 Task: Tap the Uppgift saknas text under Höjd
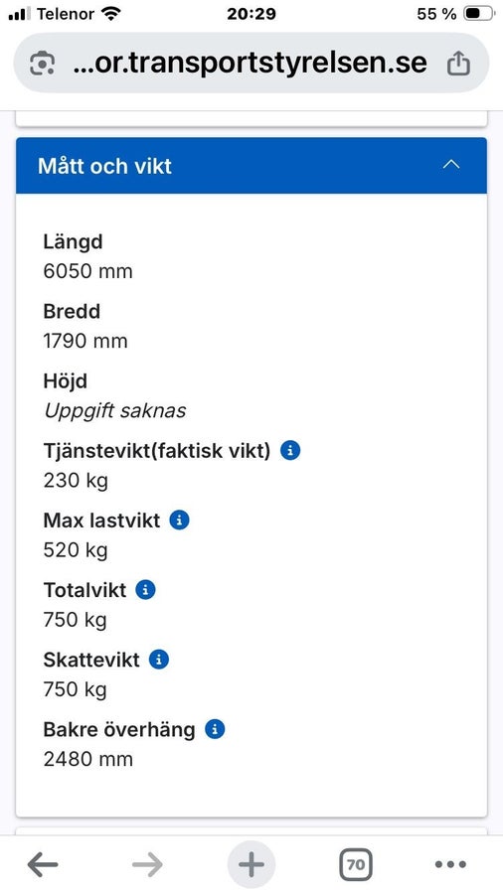coord(114,410)
